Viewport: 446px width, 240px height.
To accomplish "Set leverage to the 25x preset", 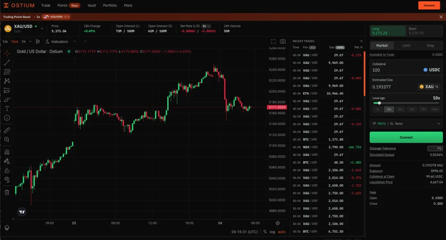I will click(400, 110).
